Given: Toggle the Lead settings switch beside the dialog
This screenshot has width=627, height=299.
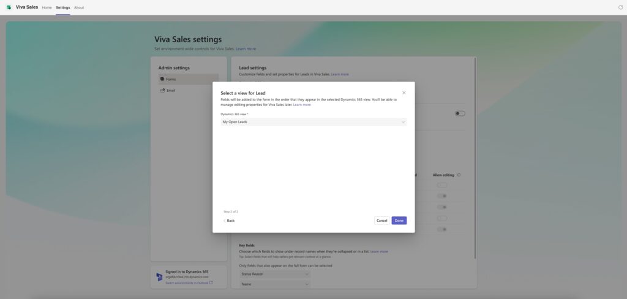Looking at the screenshot, I should (460, 114).
